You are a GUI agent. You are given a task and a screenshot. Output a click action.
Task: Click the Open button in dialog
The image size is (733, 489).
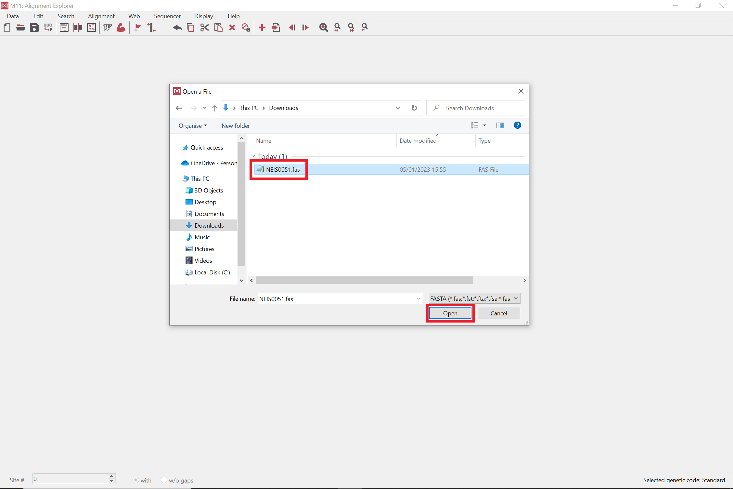click(x=450, y=313)
